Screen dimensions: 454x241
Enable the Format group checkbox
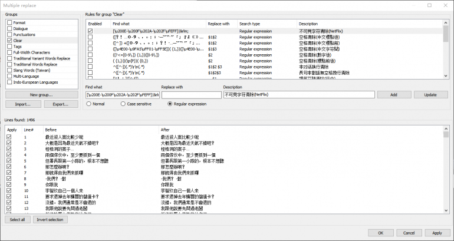coord(9,22)
